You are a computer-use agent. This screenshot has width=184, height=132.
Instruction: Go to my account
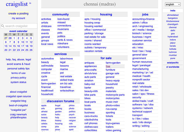pyautogui.click(x=18, y=18)
